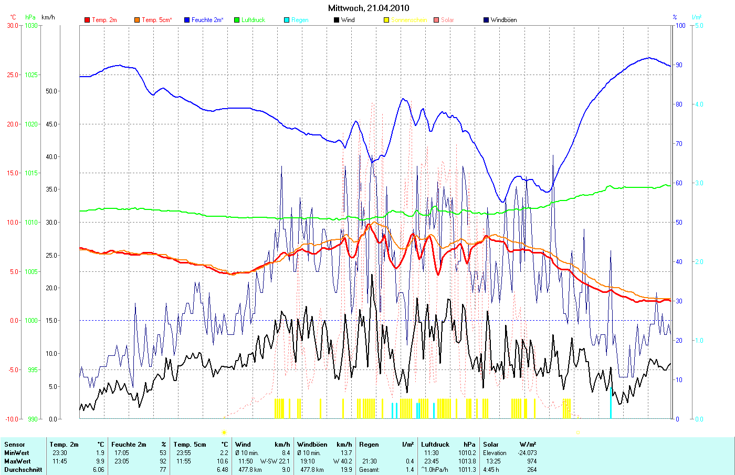Select the Durchschnitt row label
Screen dimensions: 735x475
pos(23,470)
